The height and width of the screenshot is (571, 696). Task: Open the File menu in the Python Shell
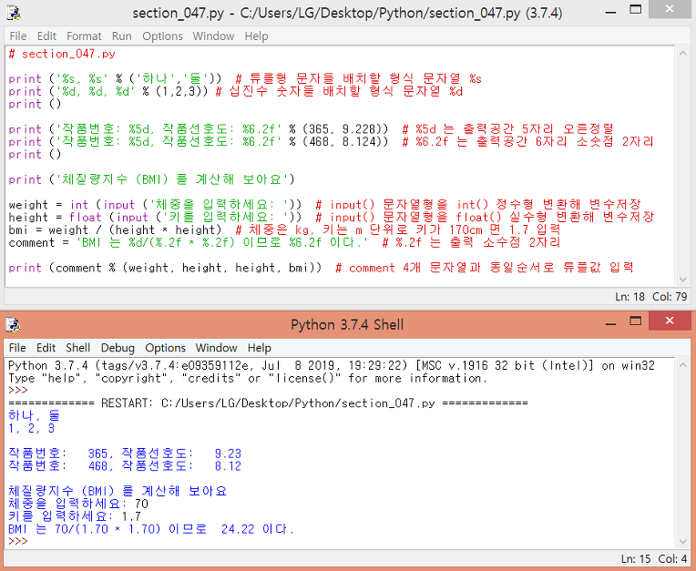tap(17, 347)
